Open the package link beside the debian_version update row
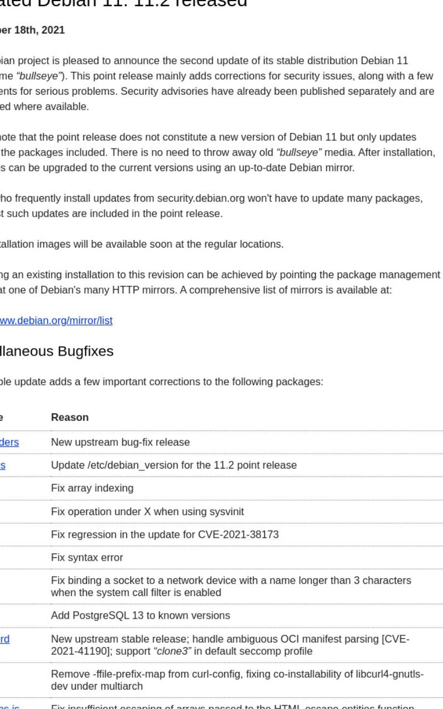Screen dimensions: 443x709 coord(3,465)
